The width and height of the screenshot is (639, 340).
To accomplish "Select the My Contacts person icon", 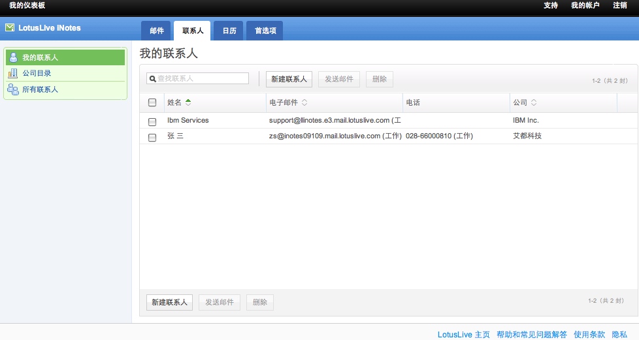I will pos(13,57).
